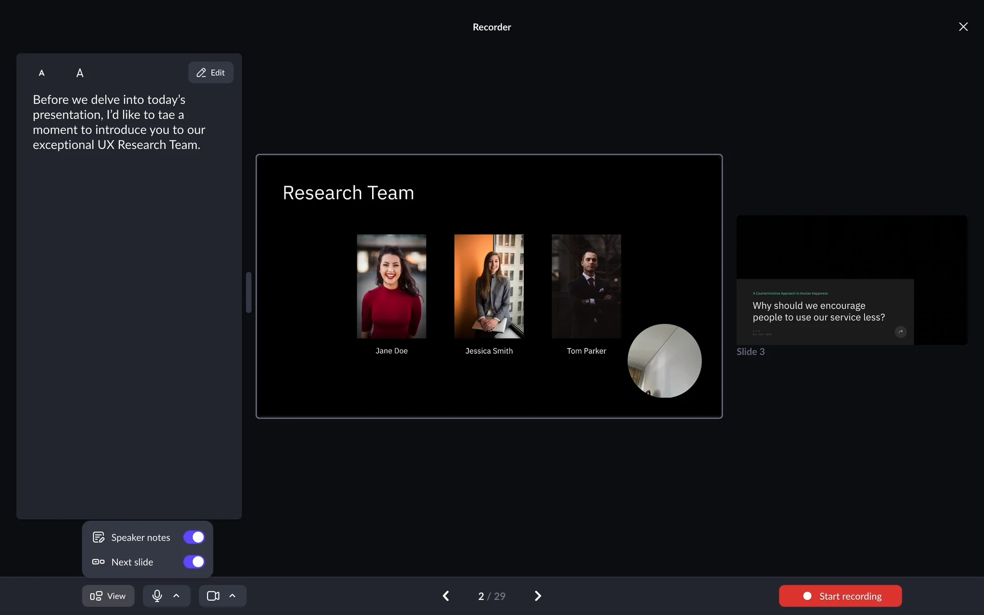Click Start recording button
This screenshot has width=984, height=615.
pos(840,596)
